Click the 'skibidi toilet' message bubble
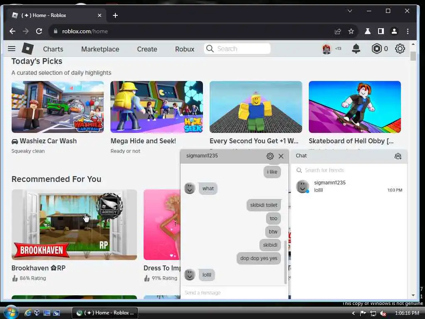 click(x=264, y=205)
